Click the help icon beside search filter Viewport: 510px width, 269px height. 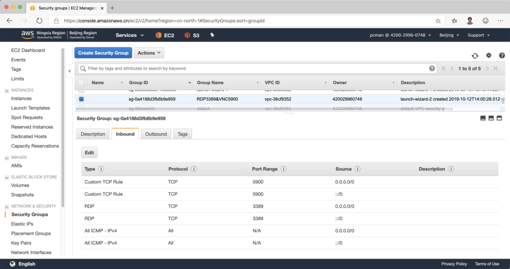pyautogui.click(x=432, y=68)
